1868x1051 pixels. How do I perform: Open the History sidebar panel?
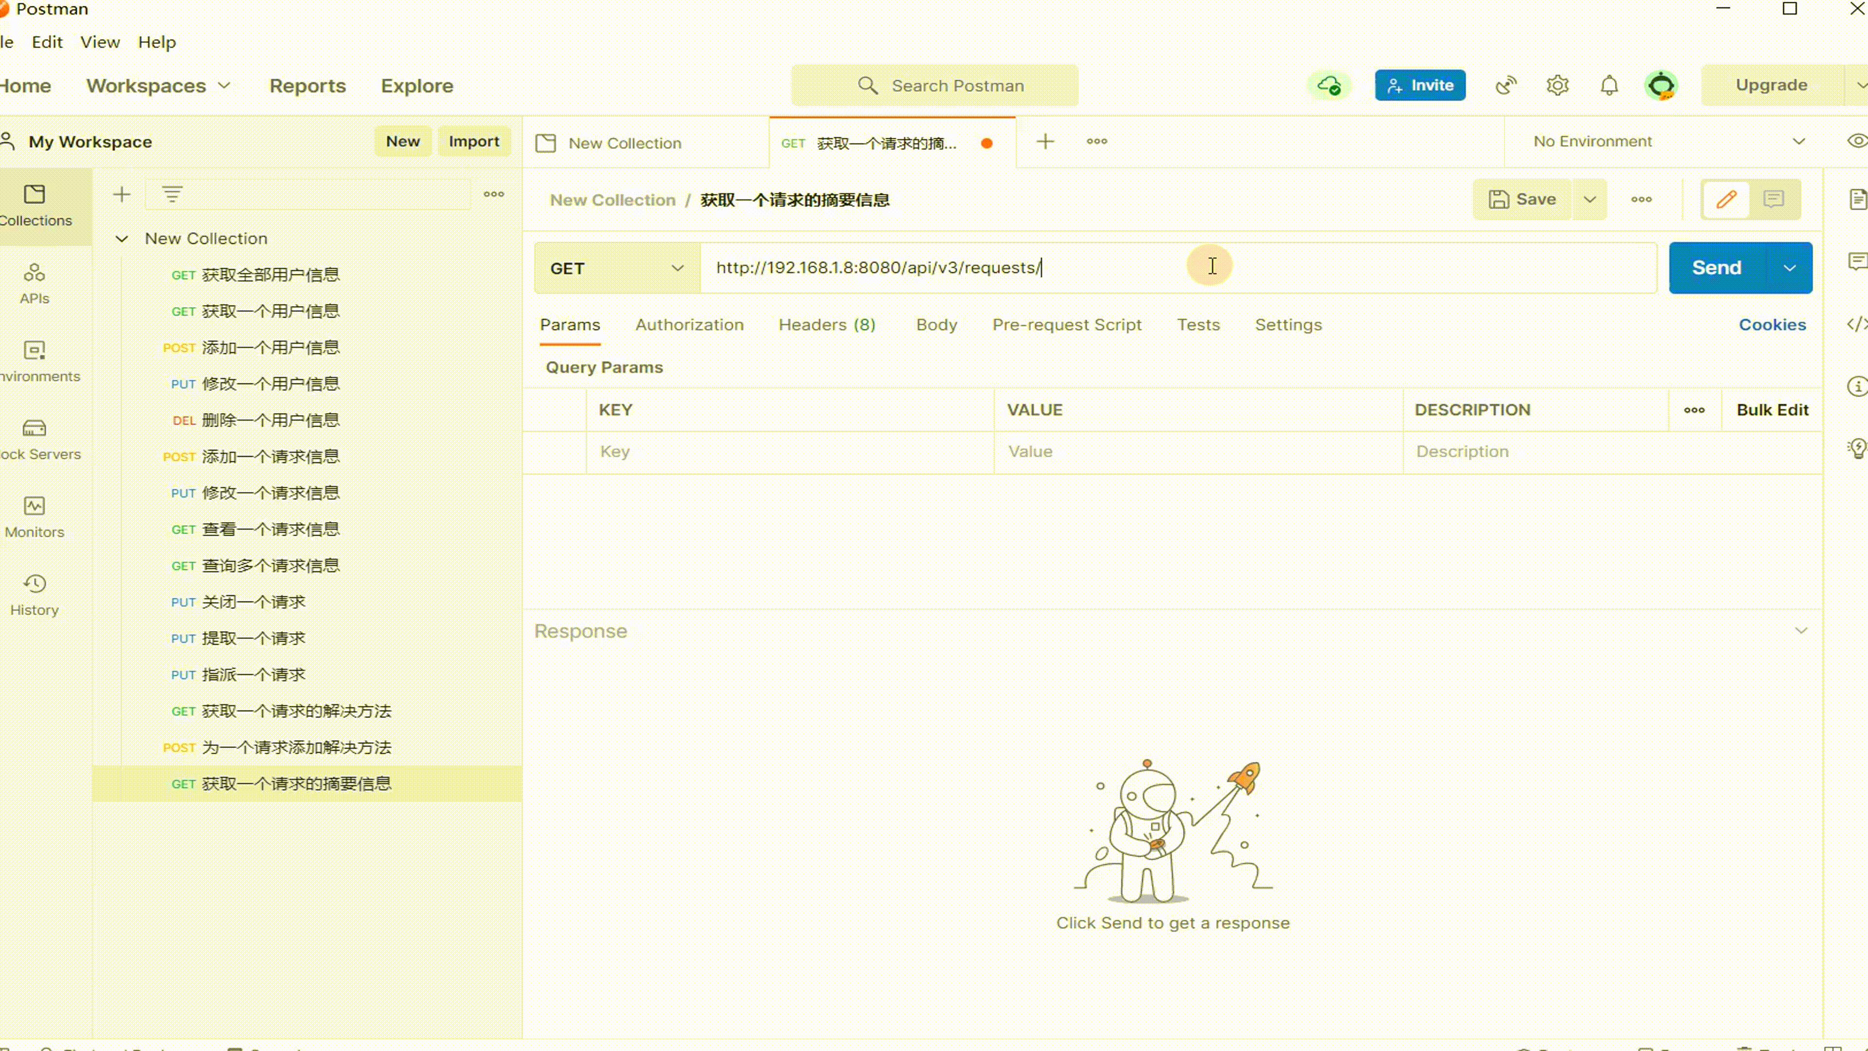[x=34, y=595]
